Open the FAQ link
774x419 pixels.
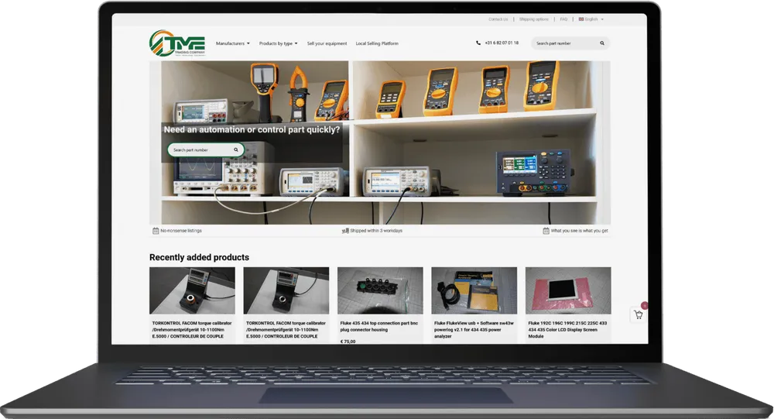pos(563,19)
